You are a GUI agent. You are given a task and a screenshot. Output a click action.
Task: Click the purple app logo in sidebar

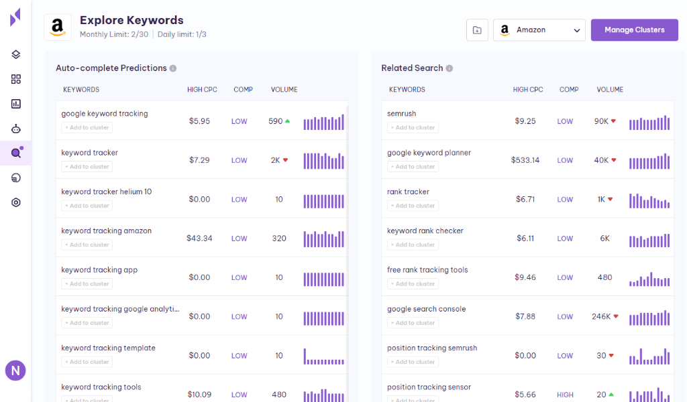coord(15,17)
